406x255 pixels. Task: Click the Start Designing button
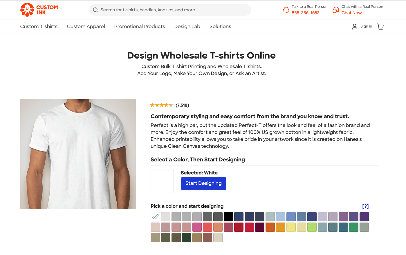(203, 183)
